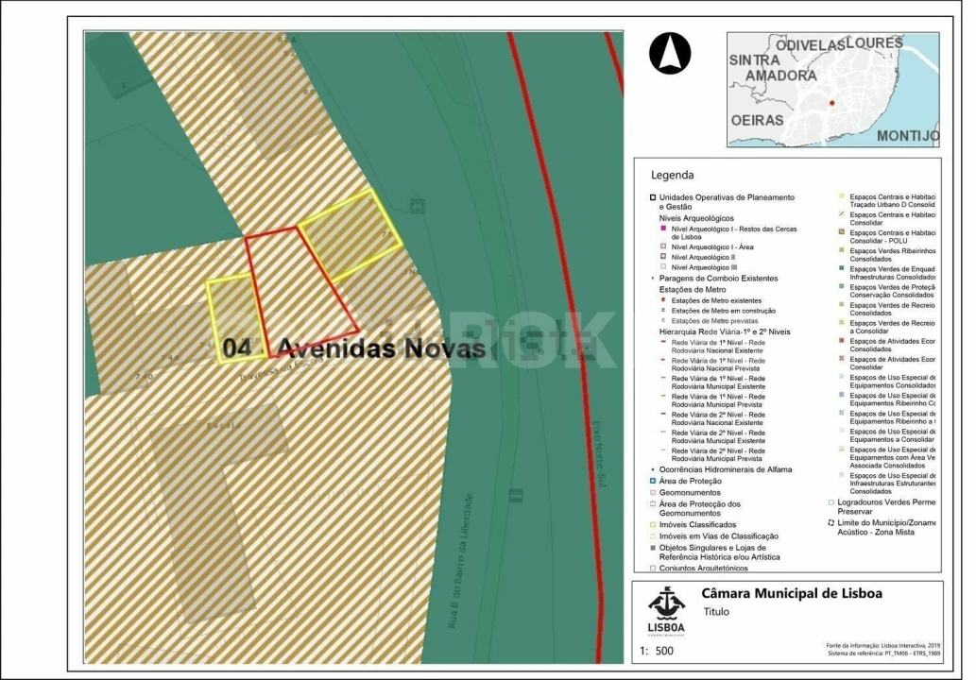Click the Nível Arqueológico I magenta square symbol
This screenshot has height=680, width=976.
[x=661, y=228]
